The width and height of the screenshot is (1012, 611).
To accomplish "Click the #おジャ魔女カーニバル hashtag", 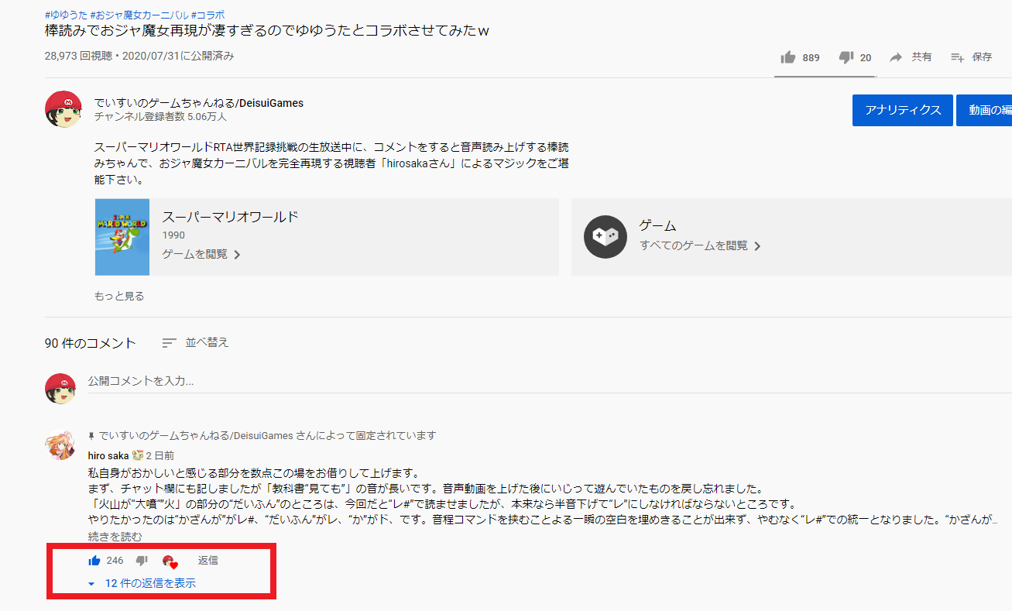I will (x=138, y=15).
